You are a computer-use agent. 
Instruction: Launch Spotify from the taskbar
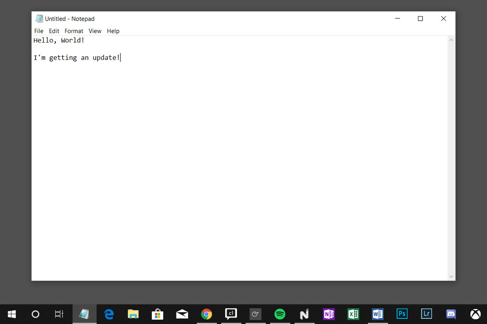pos(280,314)
